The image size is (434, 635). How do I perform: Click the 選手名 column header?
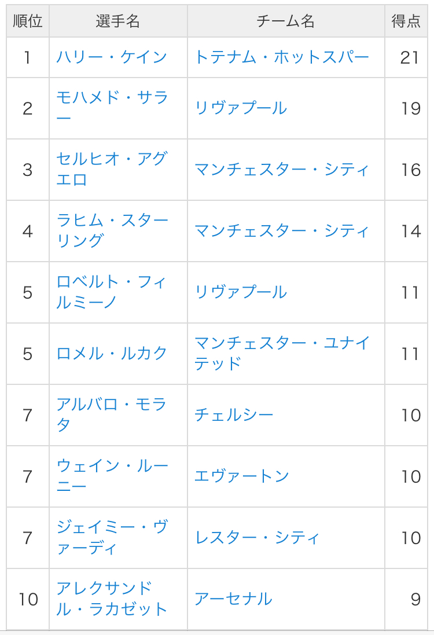point(118,22)
